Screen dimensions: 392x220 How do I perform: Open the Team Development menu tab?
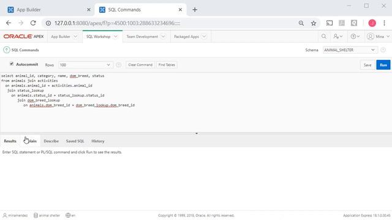142,37
